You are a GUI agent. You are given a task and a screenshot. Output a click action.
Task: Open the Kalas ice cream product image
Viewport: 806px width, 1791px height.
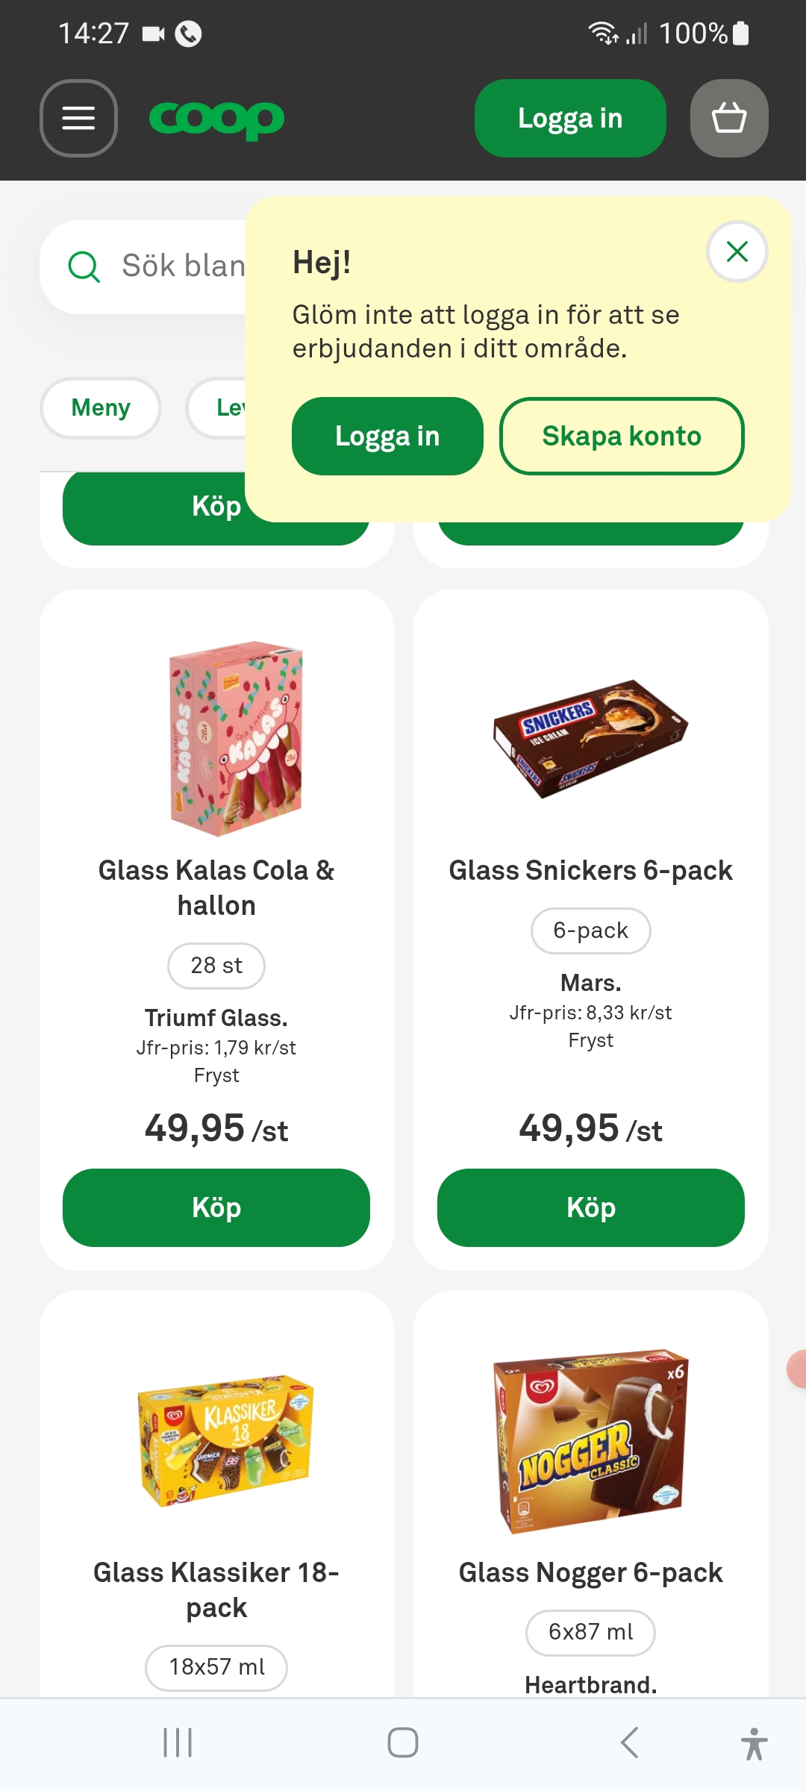click(236, 738)
